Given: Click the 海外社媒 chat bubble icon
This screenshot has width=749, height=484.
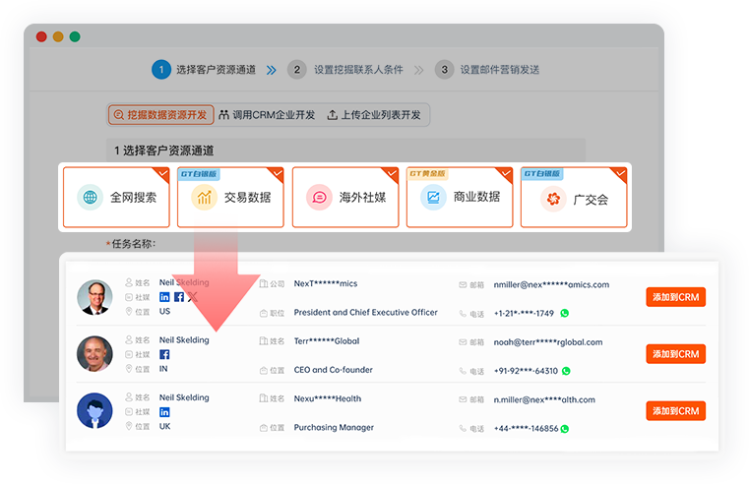Looking at the screenshot, I should click(319, 197).
